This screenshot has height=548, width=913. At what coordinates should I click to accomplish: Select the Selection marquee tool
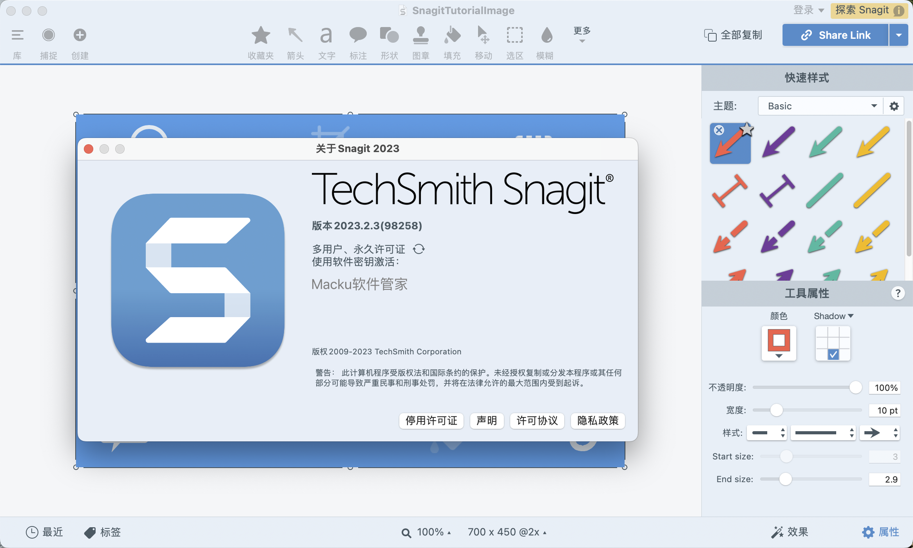tap(514, 35)
